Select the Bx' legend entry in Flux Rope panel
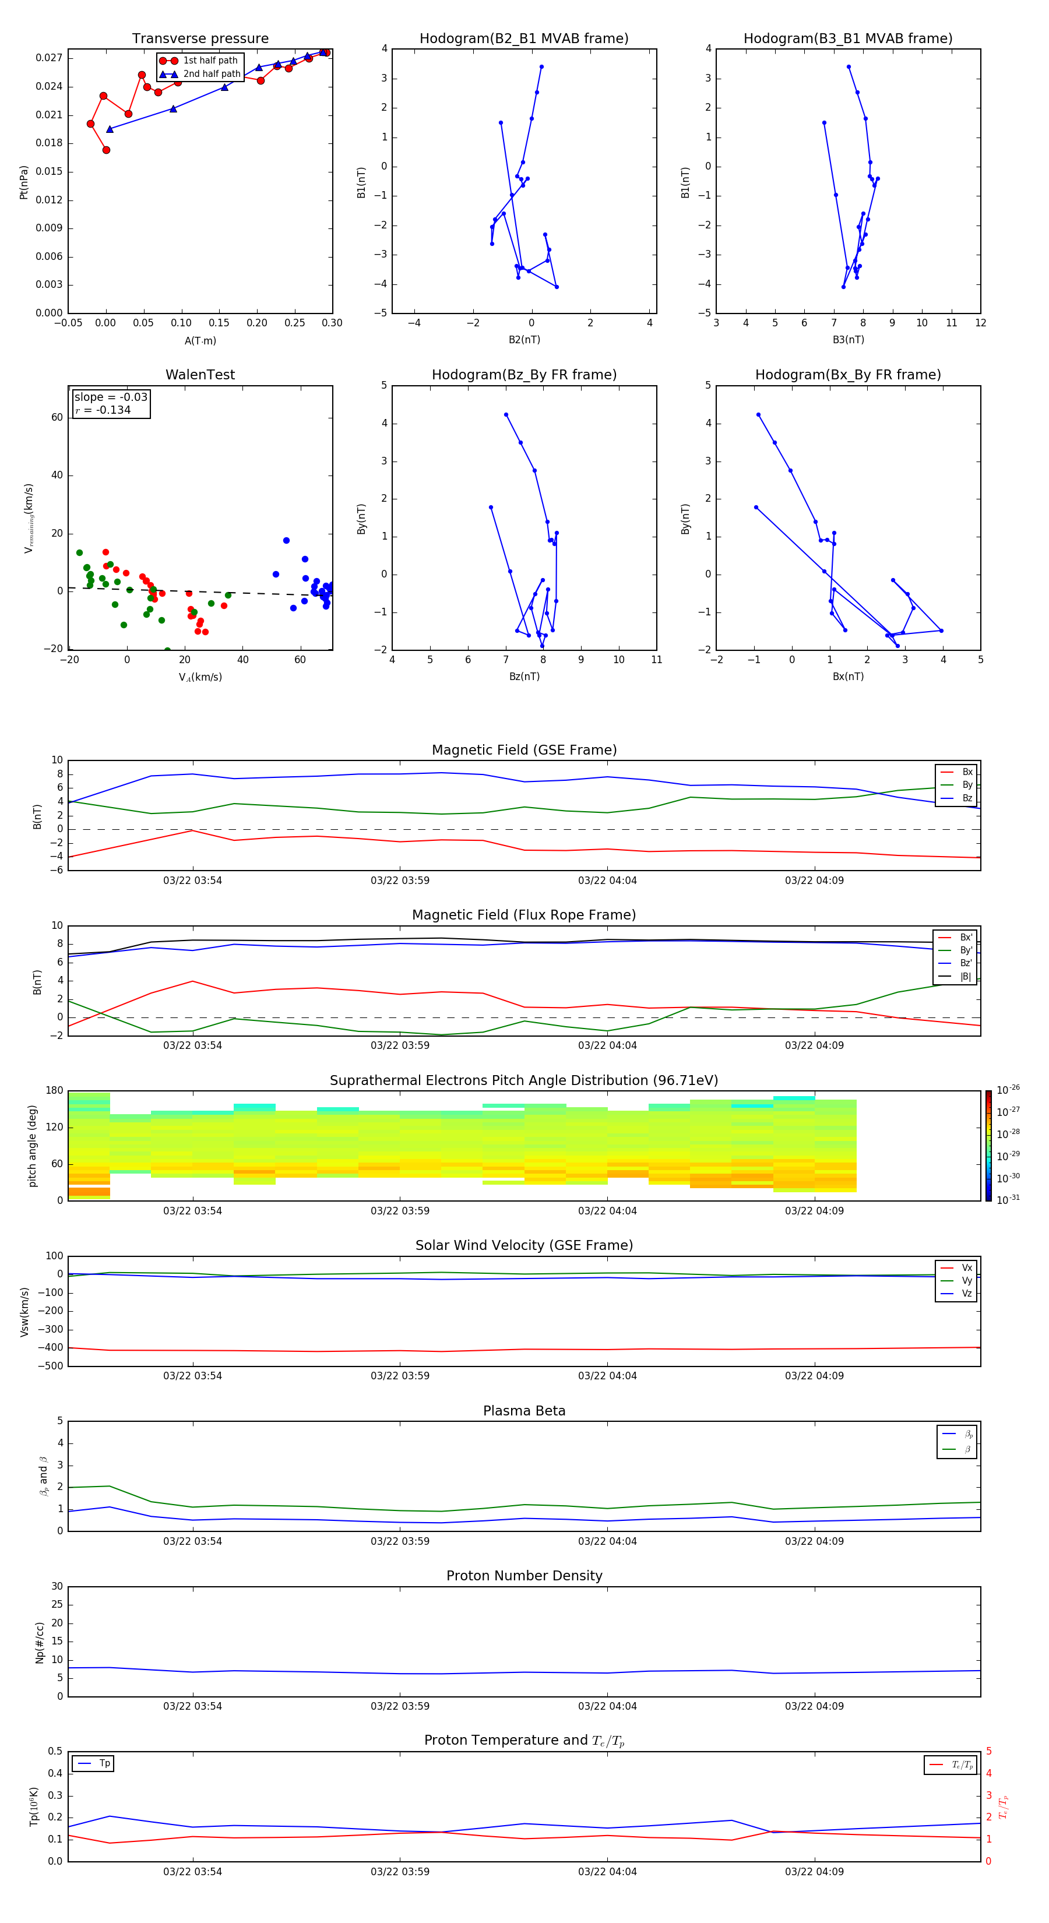 tap(955, 938)
